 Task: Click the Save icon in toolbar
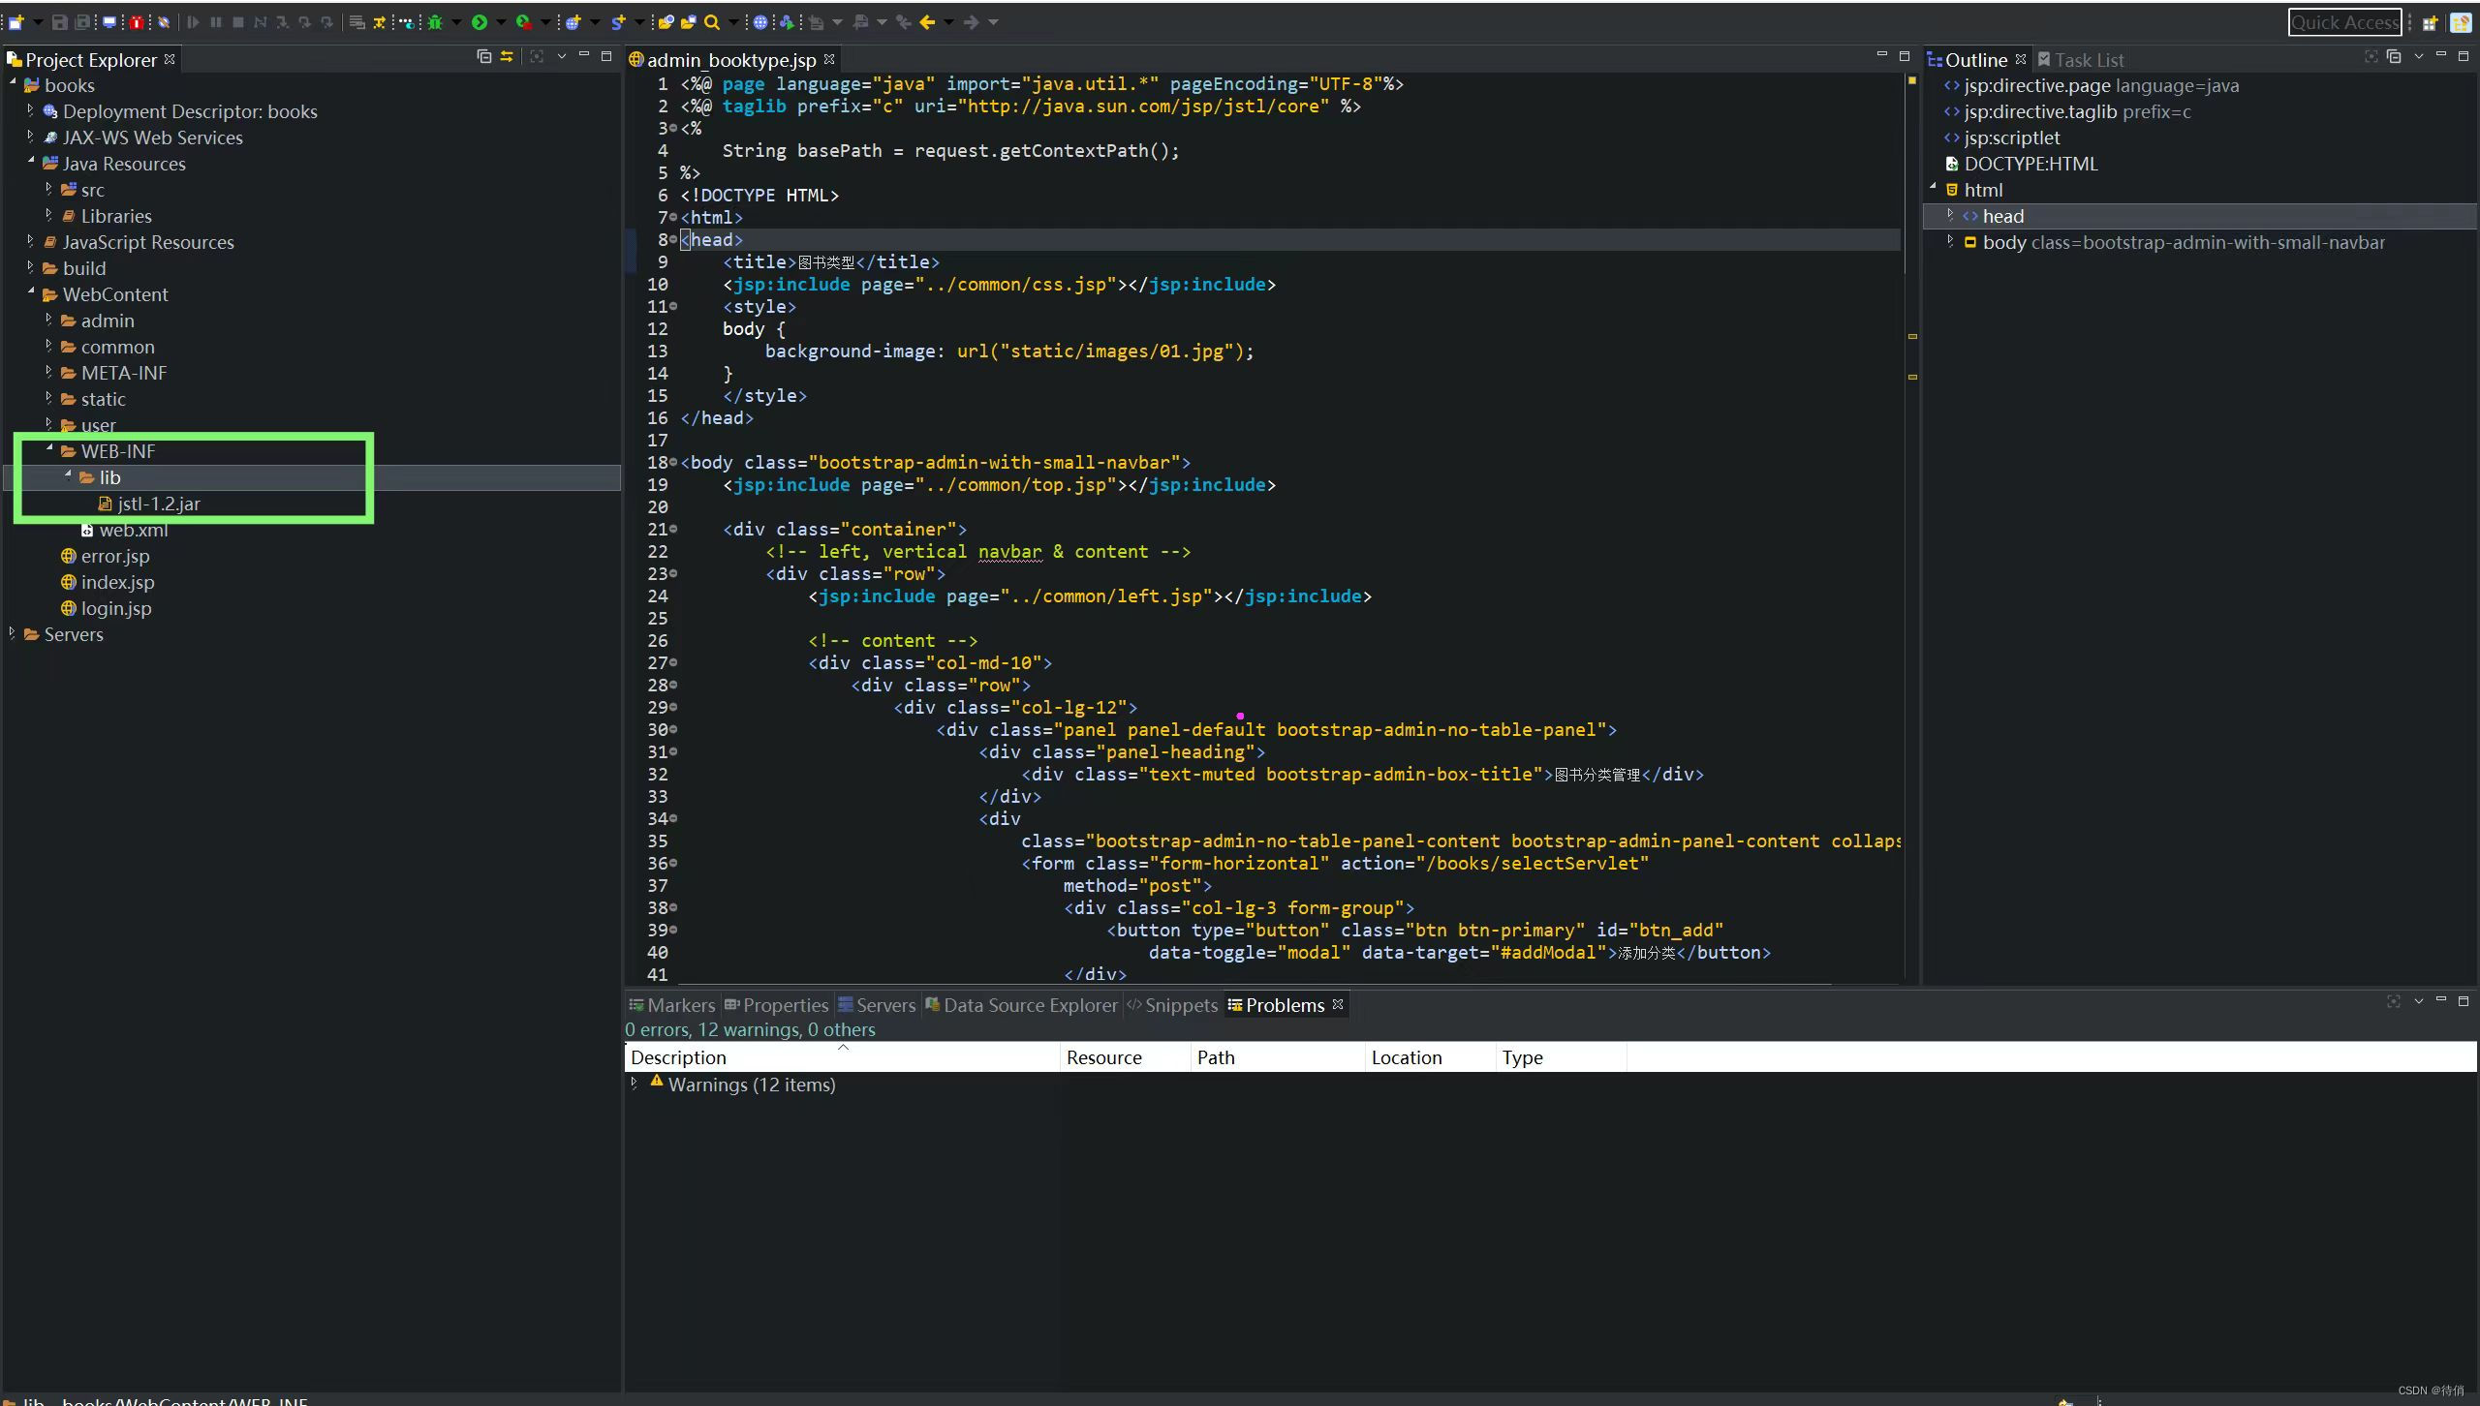[59, 21]
